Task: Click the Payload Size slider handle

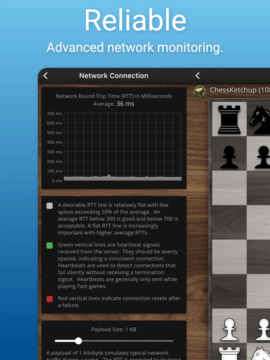Action: (x=78, y=341)
